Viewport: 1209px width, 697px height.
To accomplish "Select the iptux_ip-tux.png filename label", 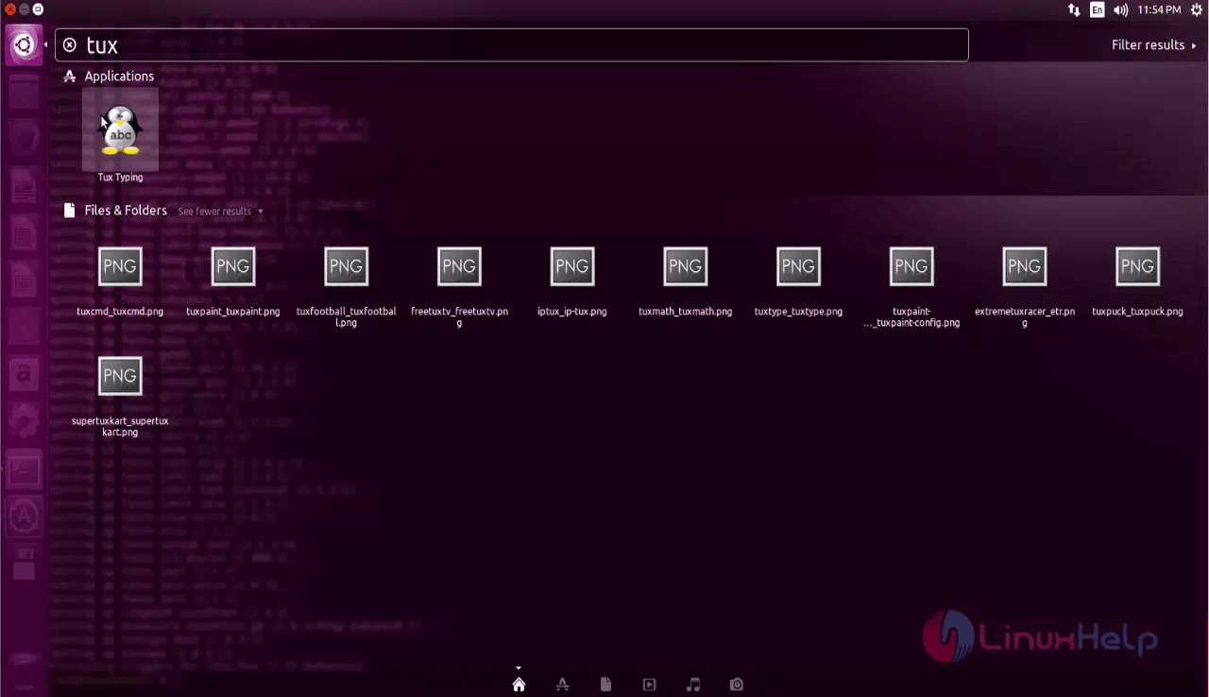I will [x=571, y=312].
